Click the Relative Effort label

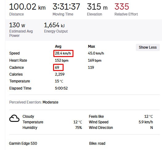tap(126, 14)
